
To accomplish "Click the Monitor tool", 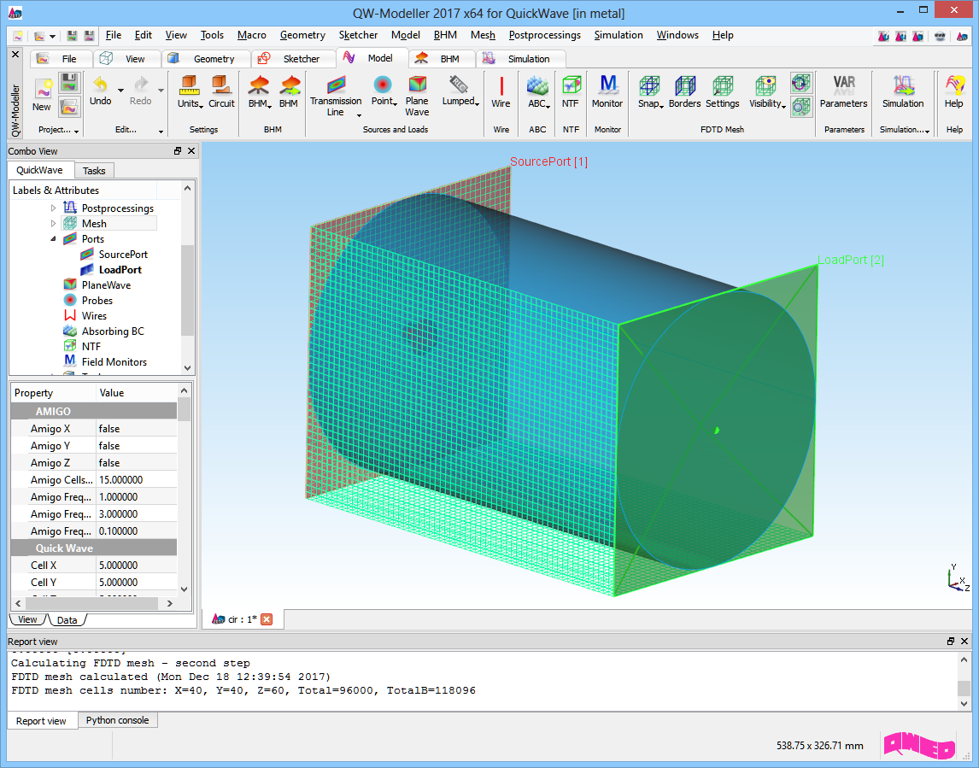I will tap(607, 91).
